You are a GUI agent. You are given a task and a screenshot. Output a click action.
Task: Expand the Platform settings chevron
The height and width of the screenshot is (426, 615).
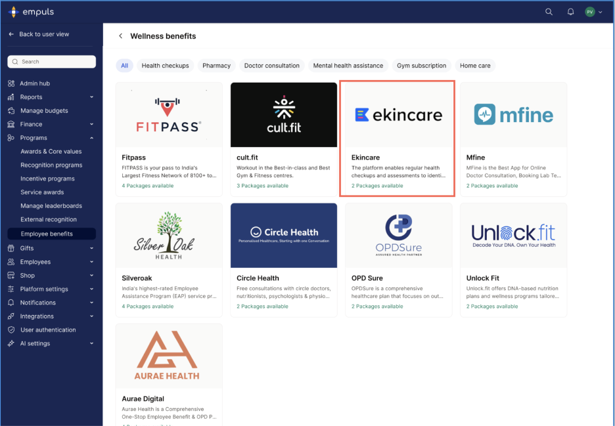pos(91,289)
